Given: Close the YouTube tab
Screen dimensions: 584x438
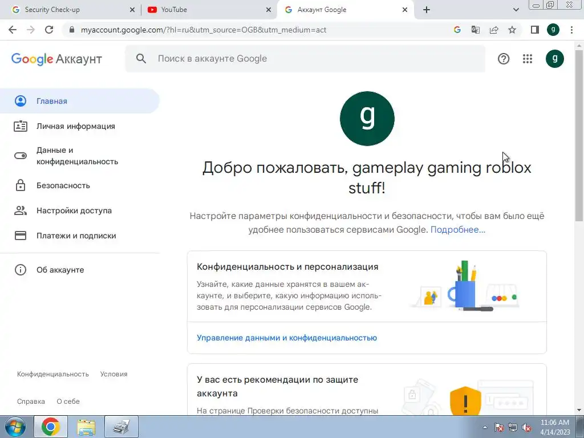Looking at the screenshot, I should [x=269, y=10].
